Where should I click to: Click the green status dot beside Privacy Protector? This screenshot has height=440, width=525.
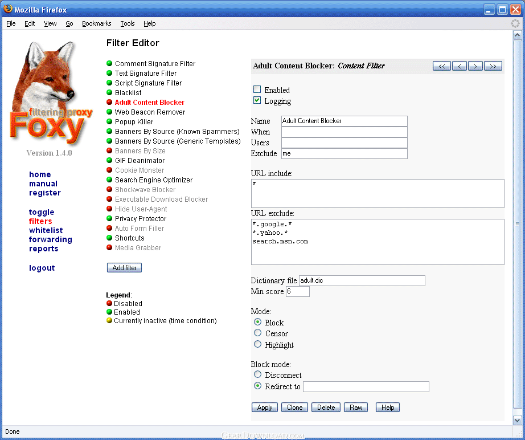(x=109, y=218)
